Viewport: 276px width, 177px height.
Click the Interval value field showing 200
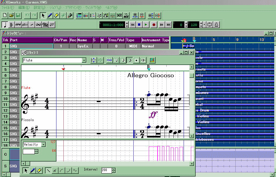[x=106, y=170]
